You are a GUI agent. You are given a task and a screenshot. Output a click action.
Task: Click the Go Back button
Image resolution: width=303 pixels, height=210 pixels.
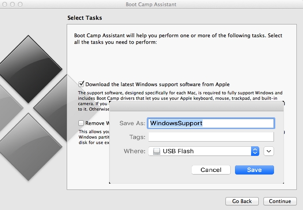pyautogui.click(x=242, y=201)
